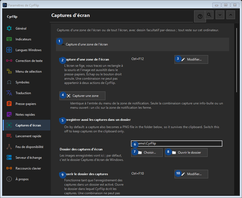Open the Traduction icon in the sidebar
This screenshot has width=242, height=198.
coord(9,93)
